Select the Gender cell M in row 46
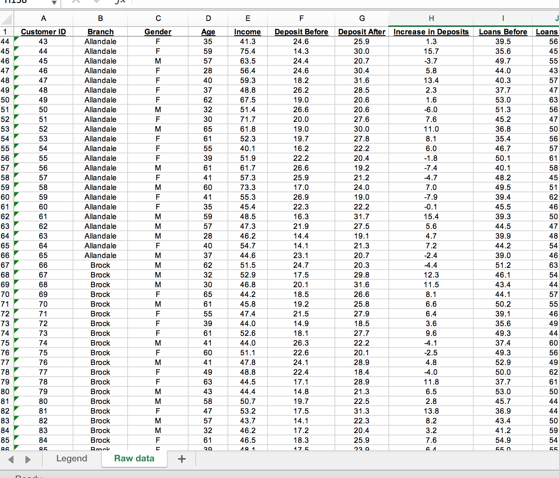This screenshot has width=559, height=478. 158,61
